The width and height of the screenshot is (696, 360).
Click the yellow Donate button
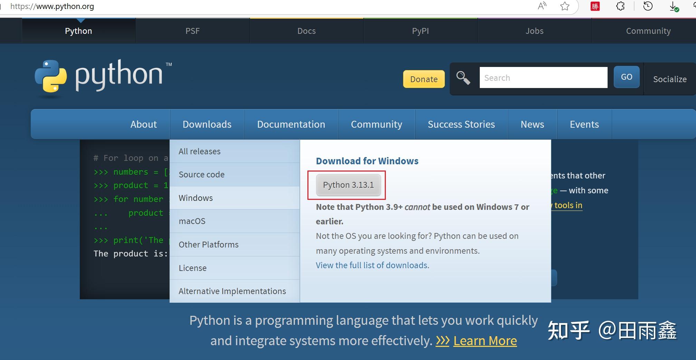pos(424,79)
